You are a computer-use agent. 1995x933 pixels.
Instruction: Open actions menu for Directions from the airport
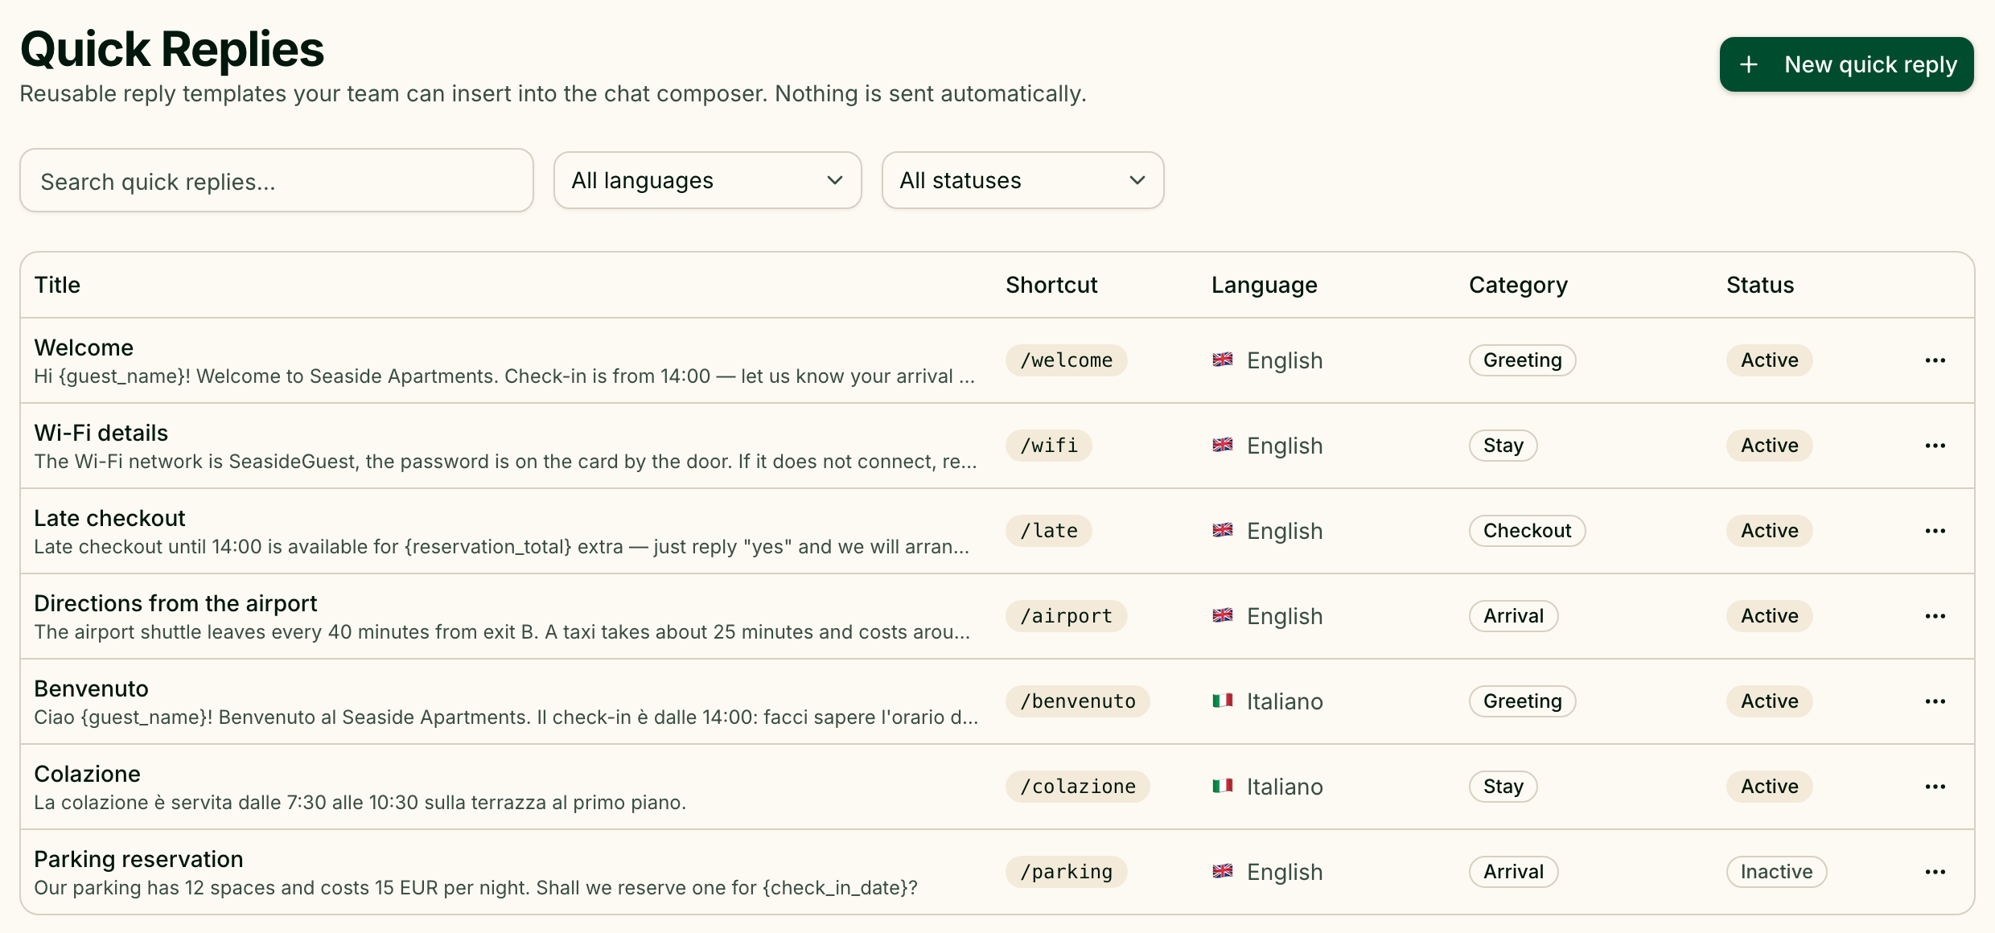click(1935, 616)
